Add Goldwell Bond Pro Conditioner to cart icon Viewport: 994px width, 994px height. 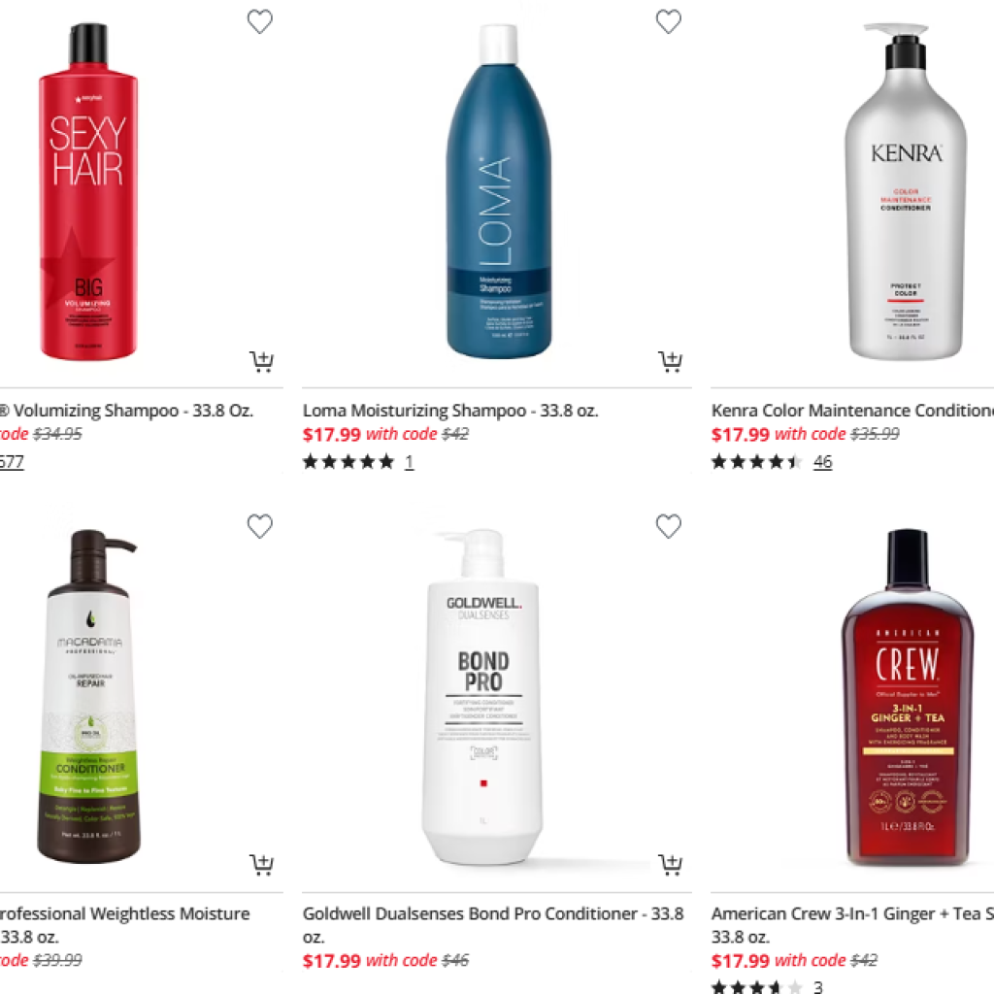[670, 865]
